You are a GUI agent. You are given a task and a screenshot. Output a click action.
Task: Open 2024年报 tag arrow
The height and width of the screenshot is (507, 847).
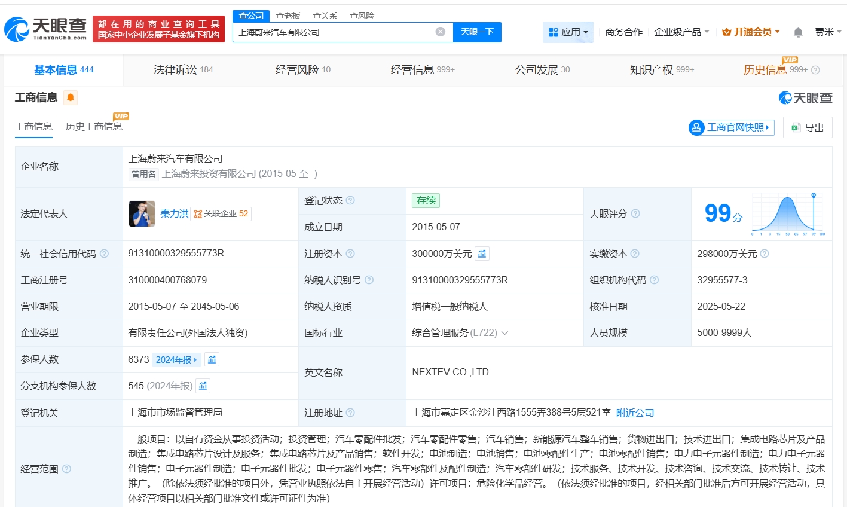(x=176, y=359)
